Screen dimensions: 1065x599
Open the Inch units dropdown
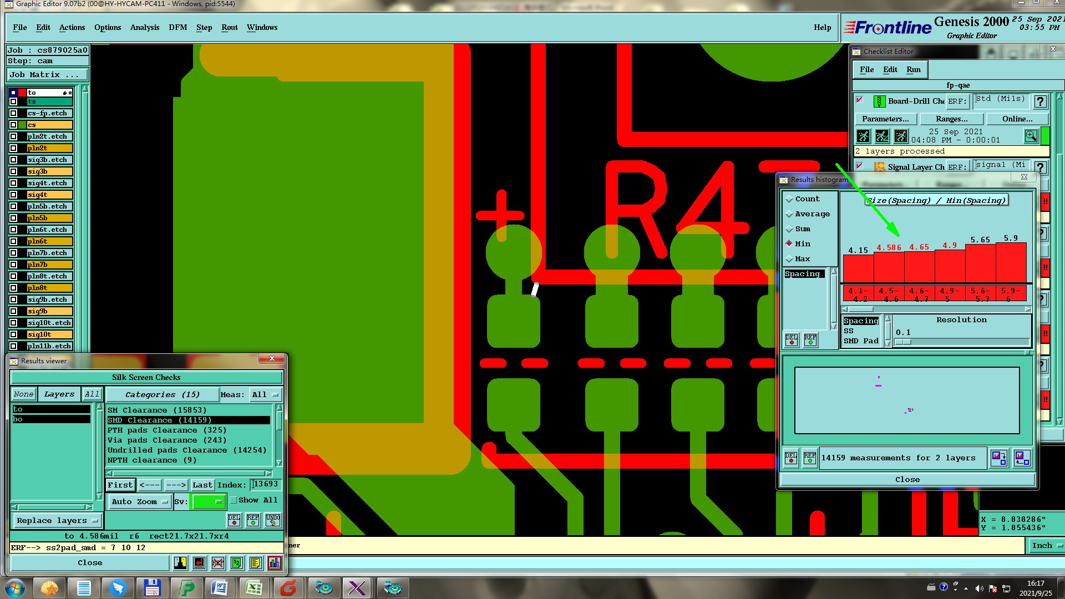tap(1047, 546)
